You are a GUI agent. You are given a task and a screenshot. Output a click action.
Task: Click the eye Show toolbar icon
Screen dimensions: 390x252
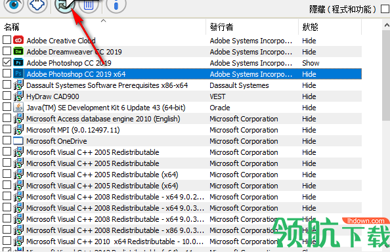(14, 4)
